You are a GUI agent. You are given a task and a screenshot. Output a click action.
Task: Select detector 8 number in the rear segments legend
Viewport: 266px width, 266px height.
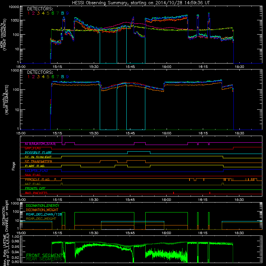point(63,77)
